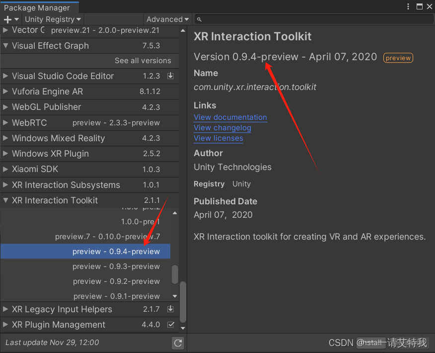Open the Unity Registry dropdown
This screenshot has width=435, height=353.
tap(53, 19)
